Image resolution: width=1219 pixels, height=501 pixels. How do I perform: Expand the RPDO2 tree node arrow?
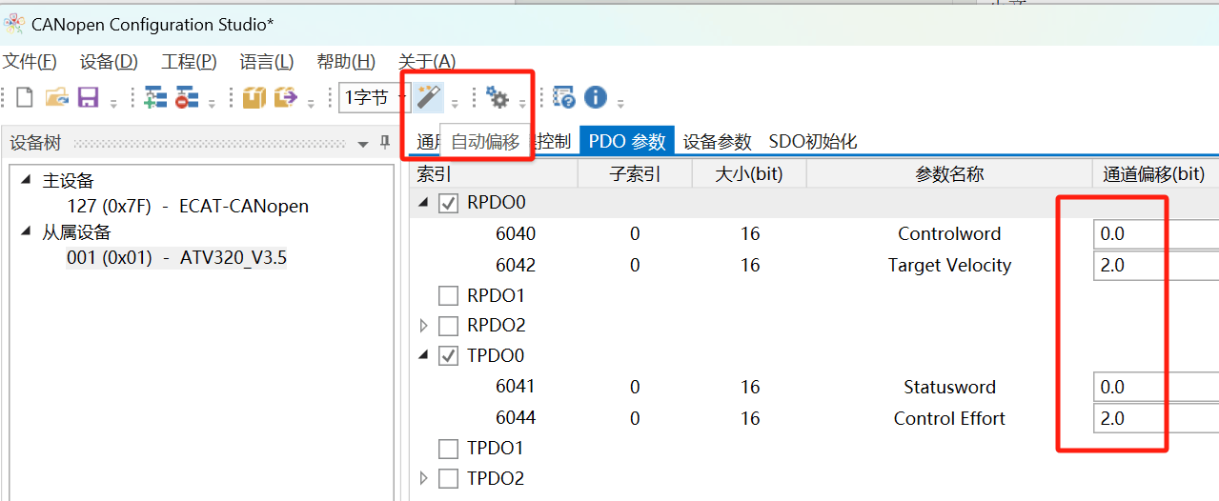[424, 326]
